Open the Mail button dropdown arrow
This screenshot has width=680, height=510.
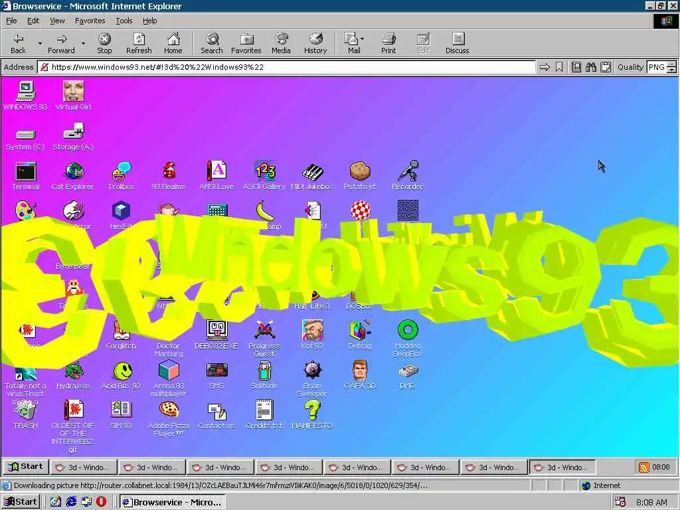pyautogui.click(x=363, y=39)
